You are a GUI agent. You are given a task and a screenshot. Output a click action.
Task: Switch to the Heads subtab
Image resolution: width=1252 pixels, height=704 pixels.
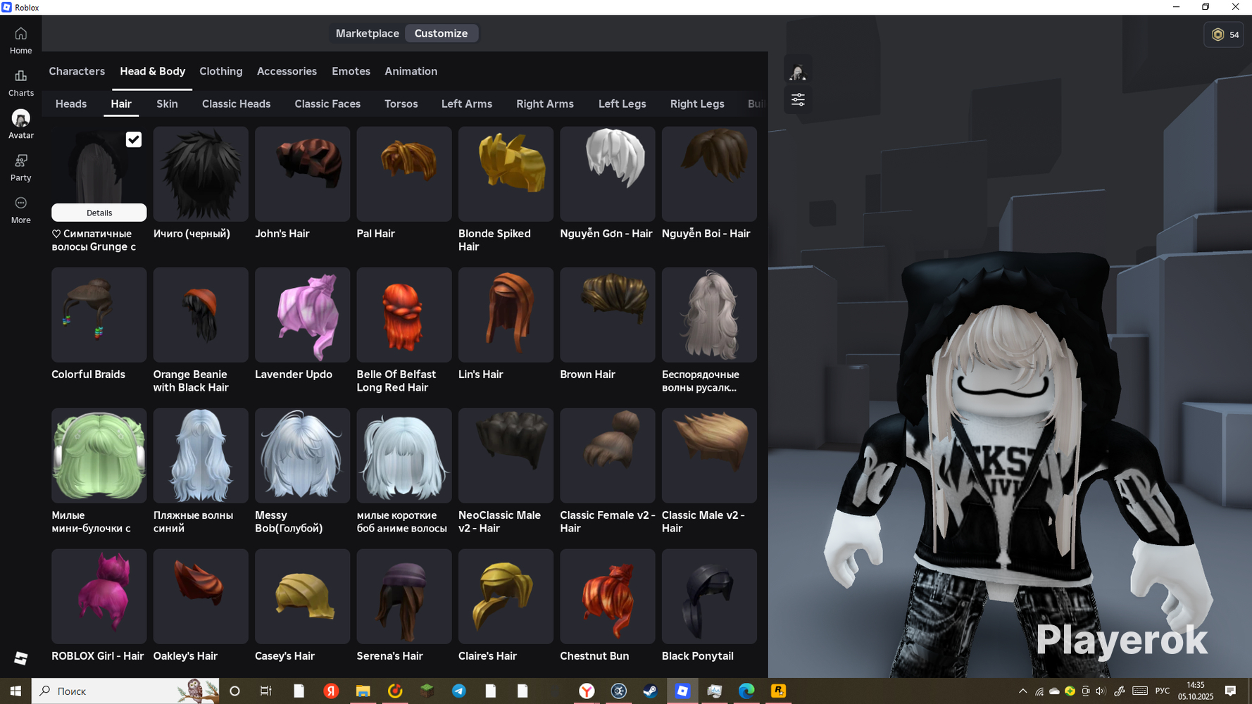point(71,103)
